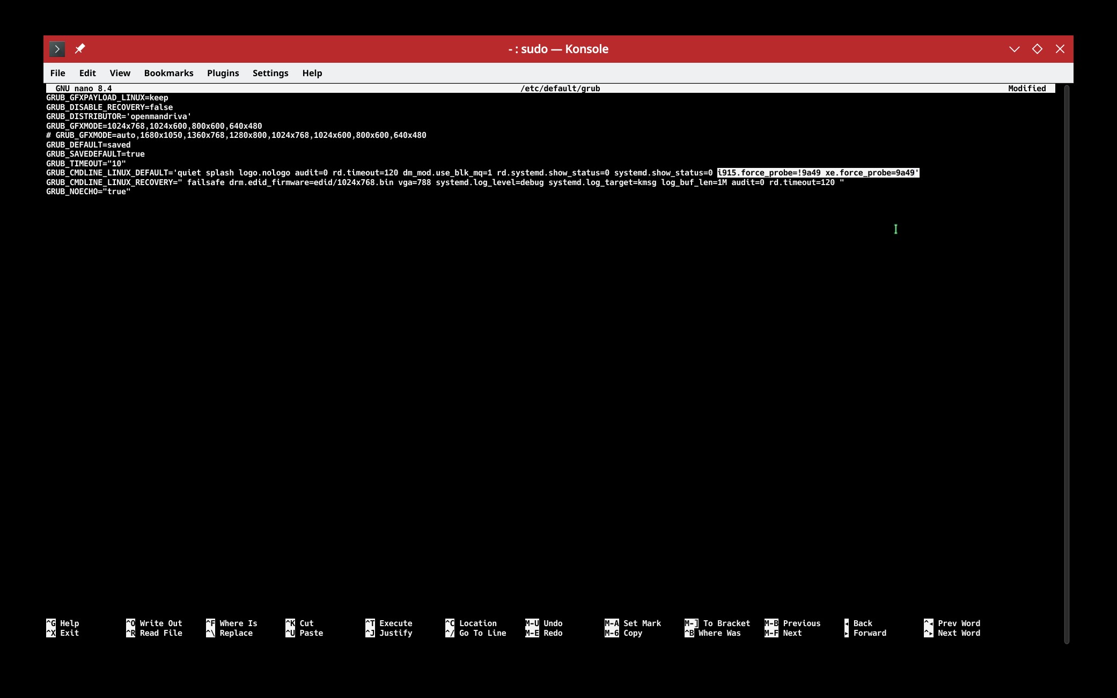Click the GNU nano 8.4 header text
Image resolution: width=1117 pixels, height=698 pixels.
[x=84, y=89]
